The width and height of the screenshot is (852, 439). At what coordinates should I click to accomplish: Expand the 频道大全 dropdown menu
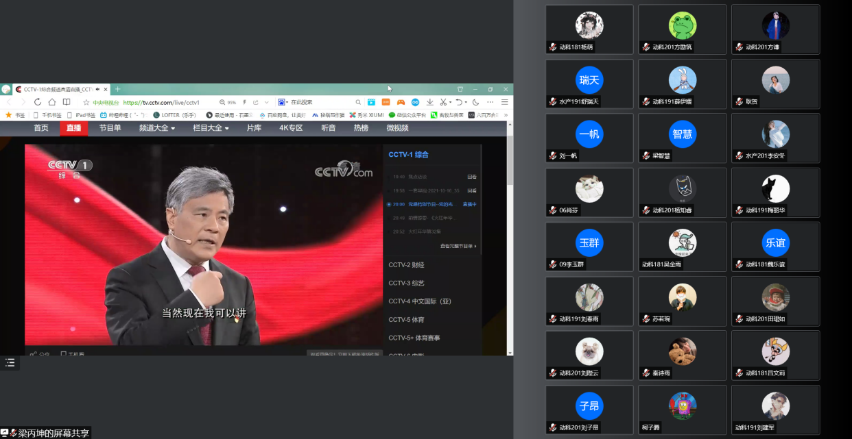157,128
